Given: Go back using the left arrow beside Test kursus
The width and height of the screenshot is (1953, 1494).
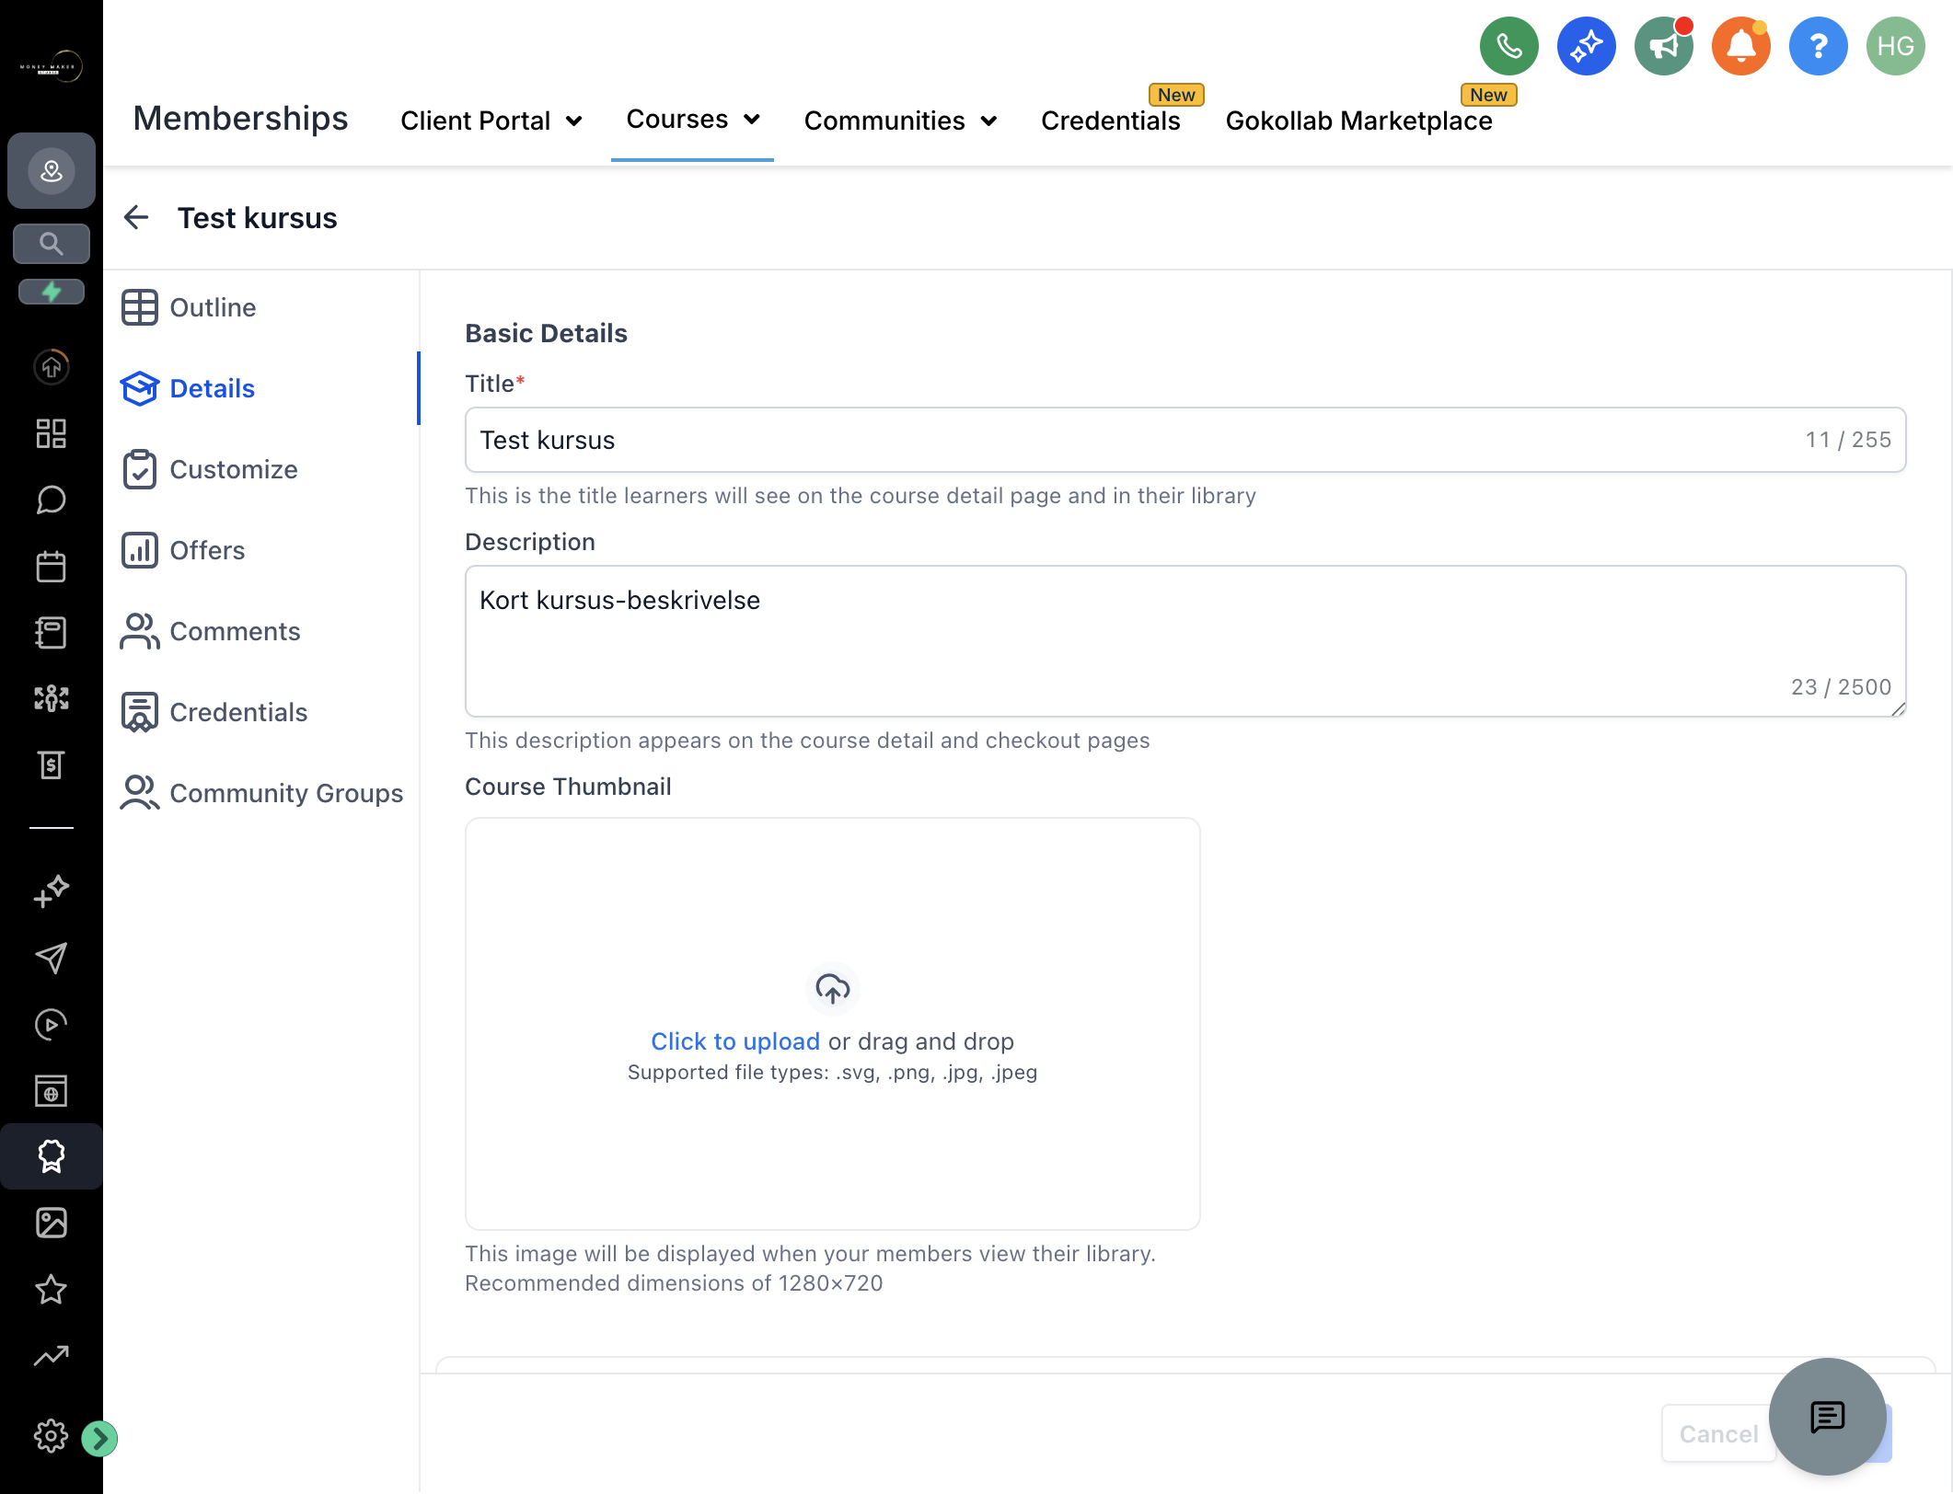Looking at the screenshot, I should click(136, 218).
